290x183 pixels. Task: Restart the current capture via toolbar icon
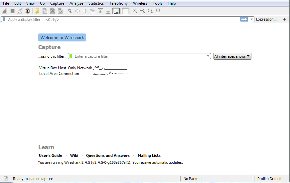point(20,11)
